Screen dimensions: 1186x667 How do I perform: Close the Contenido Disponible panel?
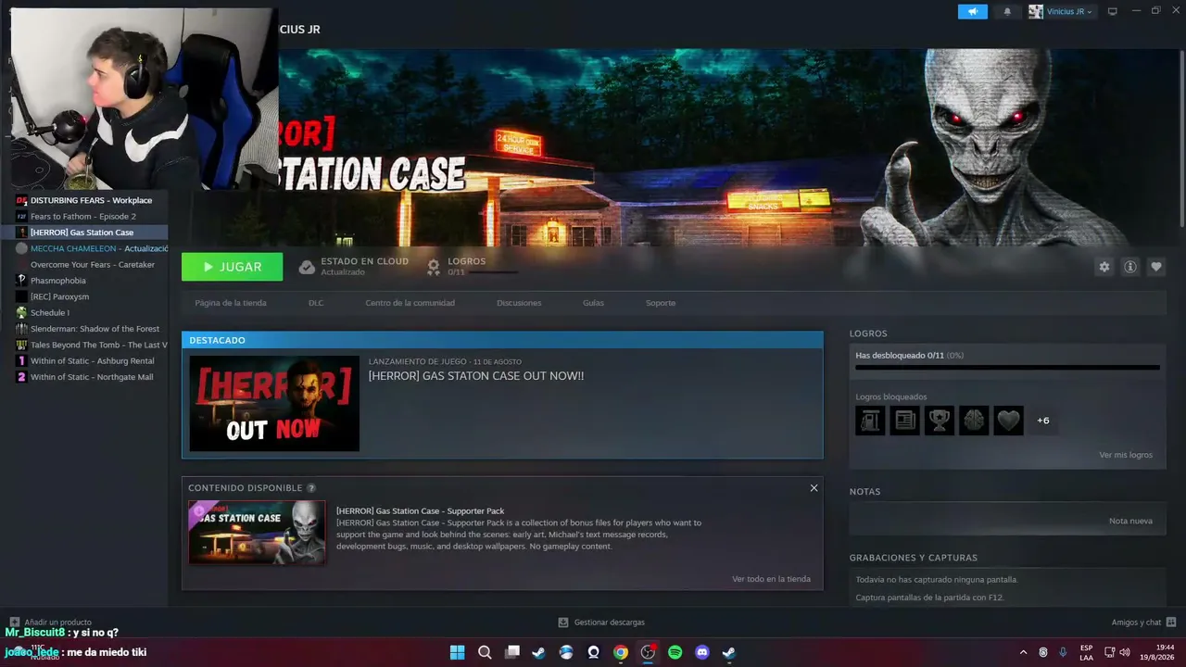tap(814, 488)
